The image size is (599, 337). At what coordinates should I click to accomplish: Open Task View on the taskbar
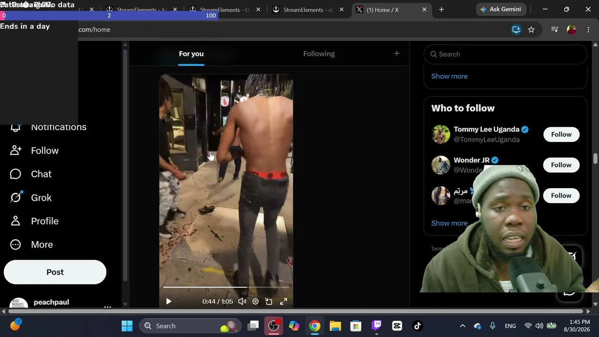pos(253,326)
